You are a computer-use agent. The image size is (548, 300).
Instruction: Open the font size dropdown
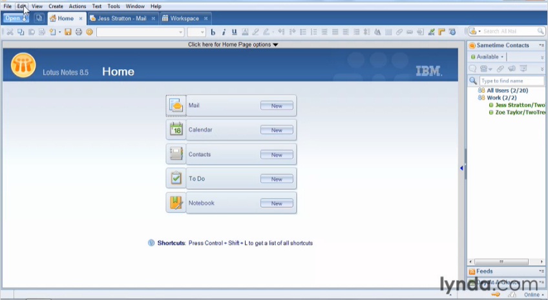coord(203,32)
